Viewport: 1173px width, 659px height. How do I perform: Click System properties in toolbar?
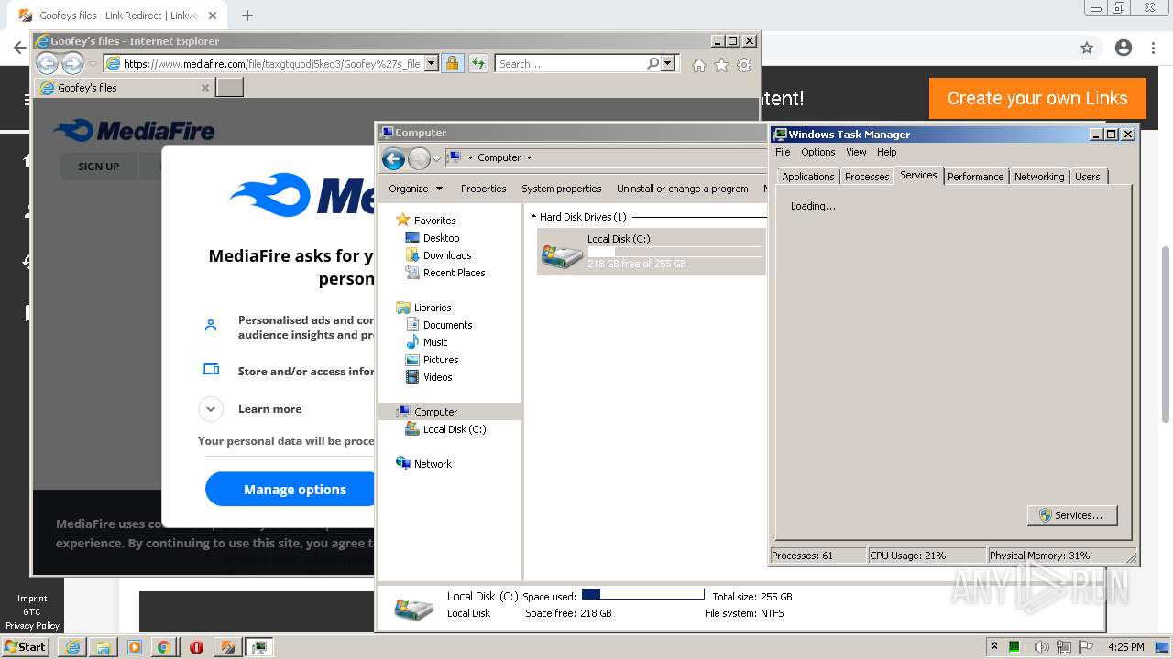[562, 189]
